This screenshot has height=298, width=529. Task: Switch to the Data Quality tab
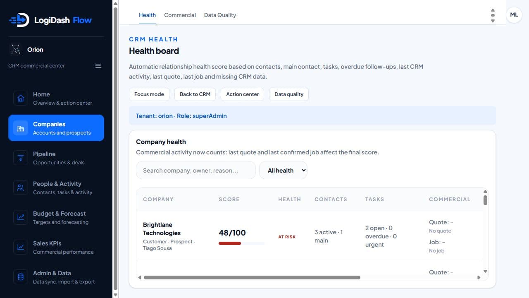(220, 15)
